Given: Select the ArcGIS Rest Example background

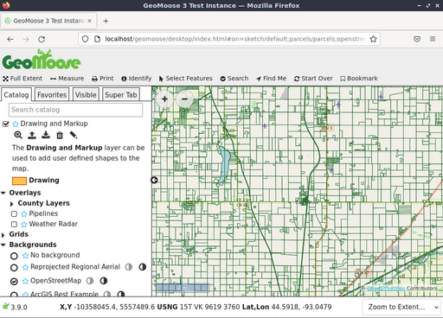Looking at the screenshot, I should coord(14,295).
